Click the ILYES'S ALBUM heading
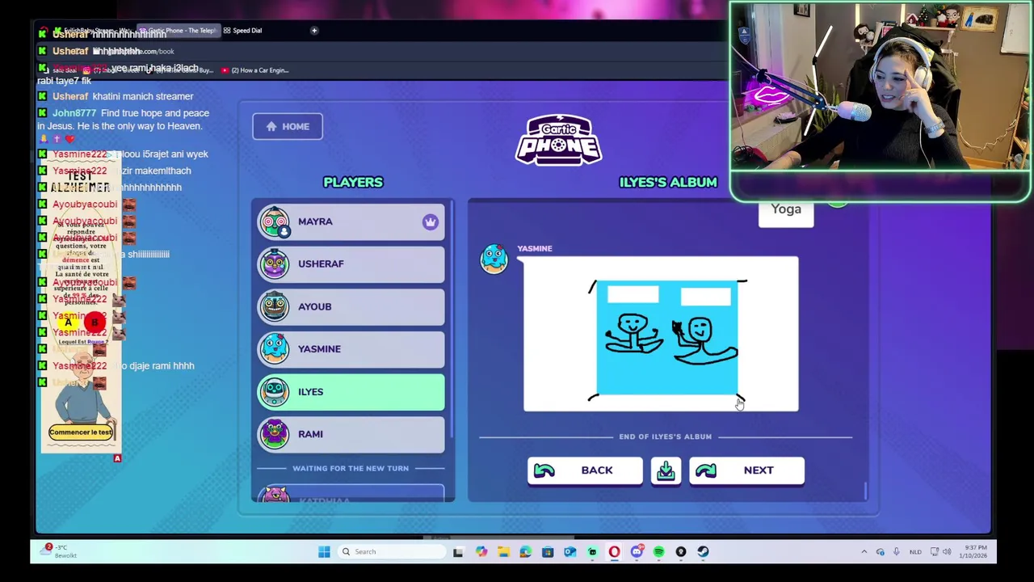The image size is (1034, 582). click(668, 182)
